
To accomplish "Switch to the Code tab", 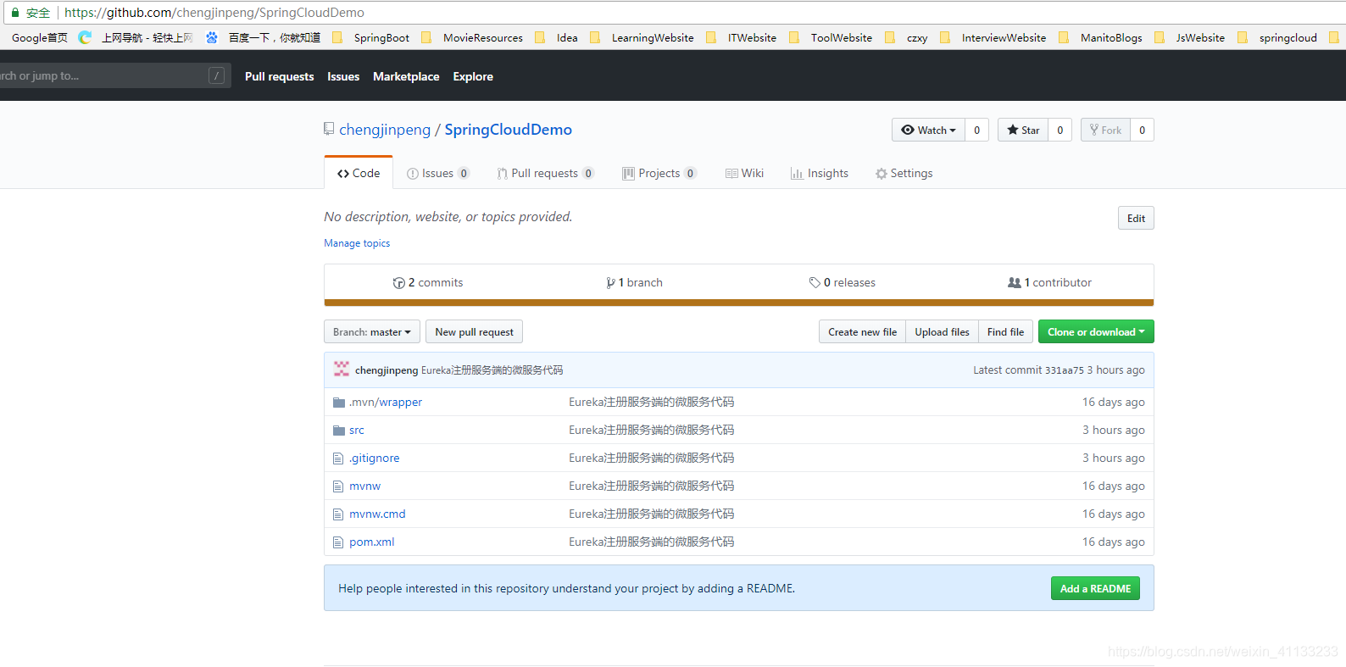I will point(359,173).
